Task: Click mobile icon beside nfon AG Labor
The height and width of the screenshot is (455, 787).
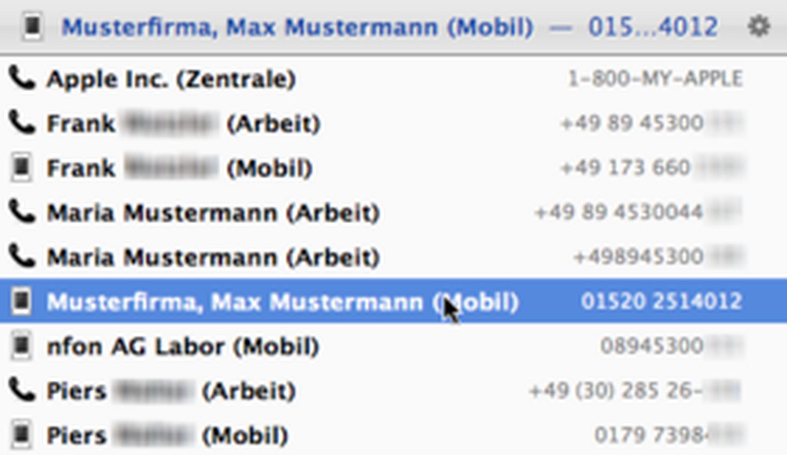Action: tap(21, 346)
